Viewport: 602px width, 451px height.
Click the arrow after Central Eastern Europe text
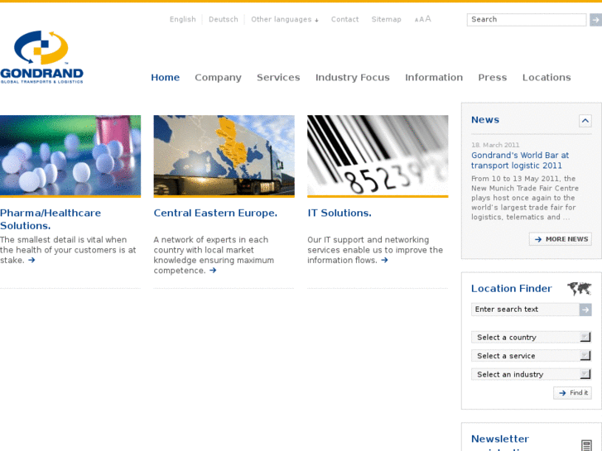[x=213, y=270]
